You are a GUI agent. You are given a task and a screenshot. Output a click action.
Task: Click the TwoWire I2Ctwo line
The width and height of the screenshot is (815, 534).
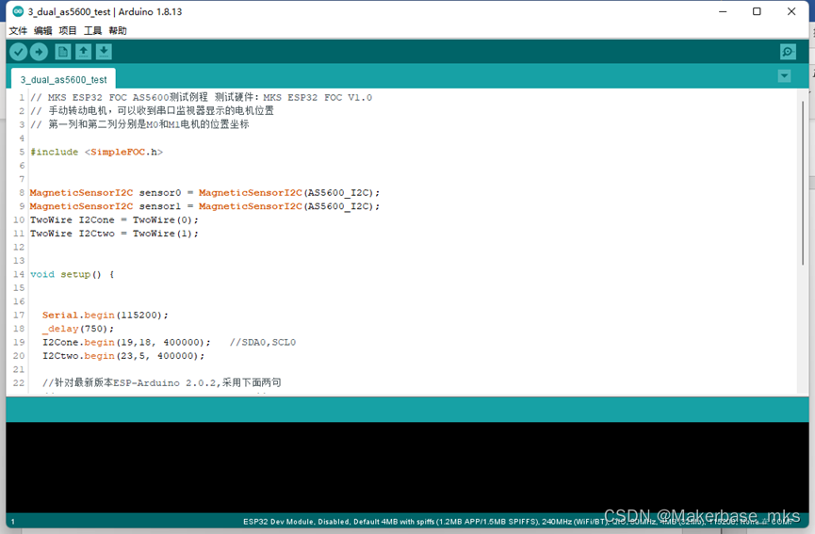click(x=114, y=234)
